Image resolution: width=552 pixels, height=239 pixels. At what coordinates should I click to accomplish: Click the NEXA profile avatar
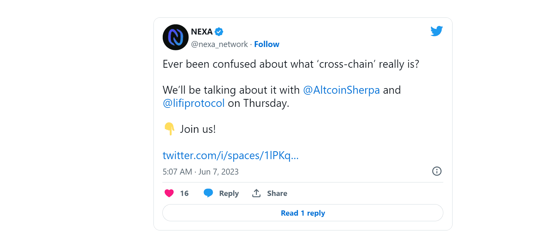(x=176, y=37)
